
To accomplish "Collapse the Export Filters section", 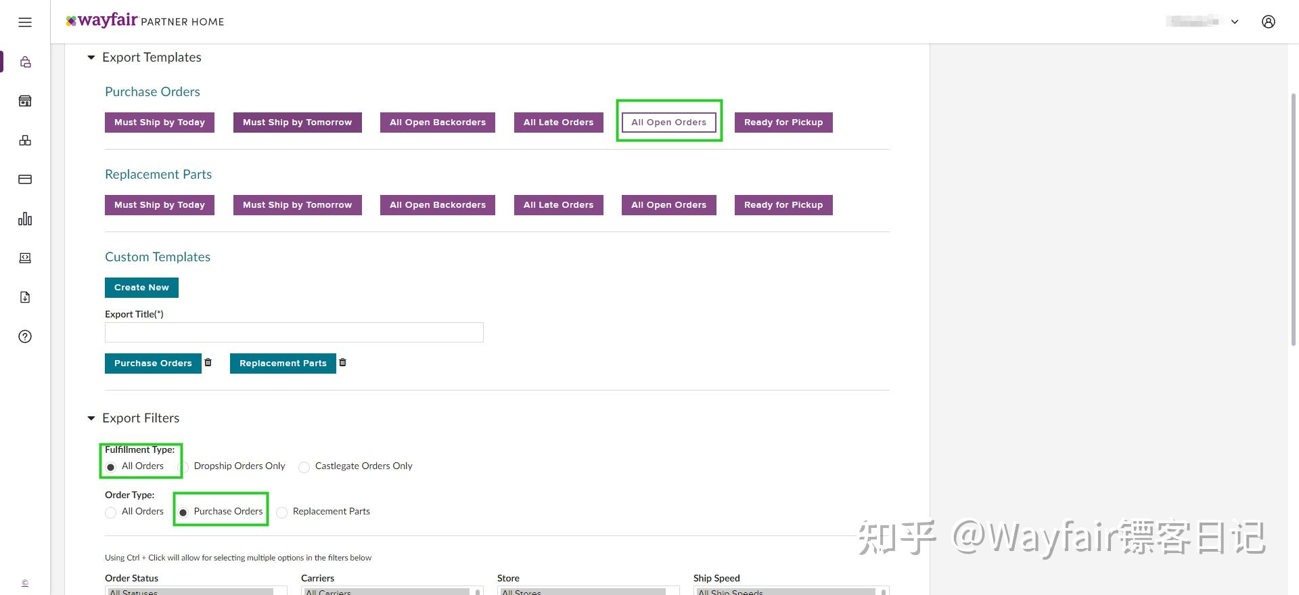I will [91, 418].
